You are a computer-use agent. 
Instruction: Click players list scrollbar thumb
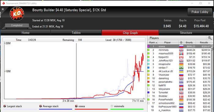(x=212, y=48)
